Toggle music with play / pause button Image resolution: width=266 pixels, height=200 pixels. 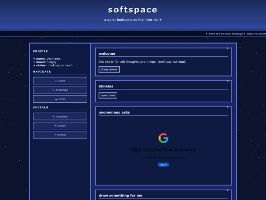[x=109, y=70]
